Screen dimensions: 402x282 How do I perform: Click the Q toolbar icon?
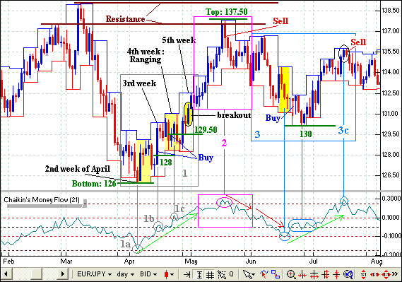[232, 274]
